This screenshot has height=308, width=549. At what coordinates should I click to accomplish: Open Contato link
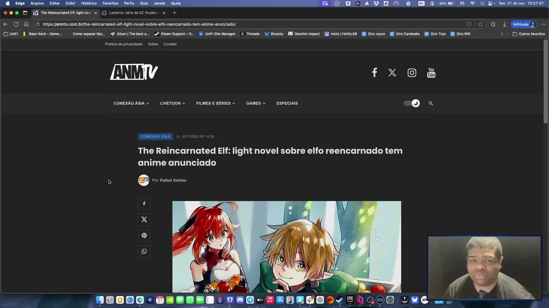pos(170,44)
